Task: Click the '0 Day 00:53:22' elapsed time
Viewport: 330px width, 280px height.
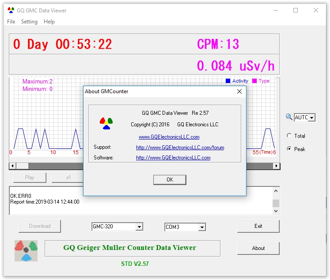Action: [x=62, y=44]
